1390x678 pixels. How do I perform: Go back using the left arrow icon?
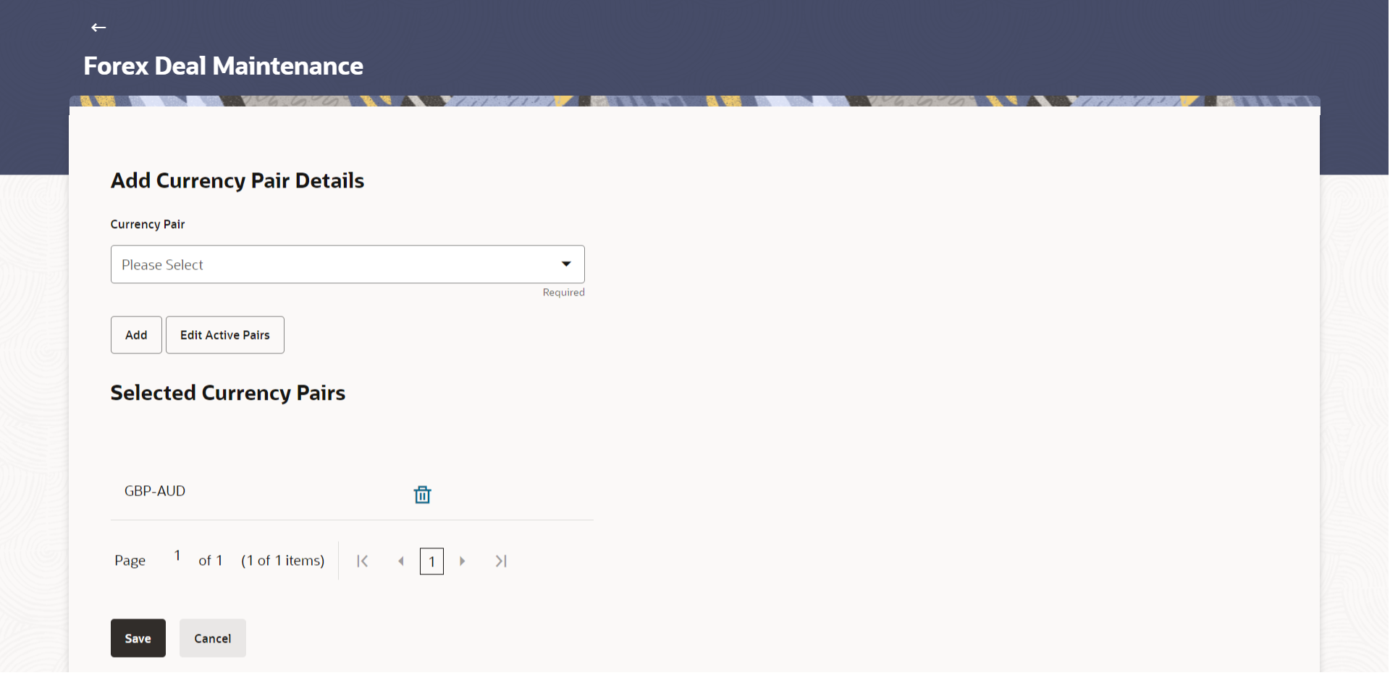click(x=98, y=28)
